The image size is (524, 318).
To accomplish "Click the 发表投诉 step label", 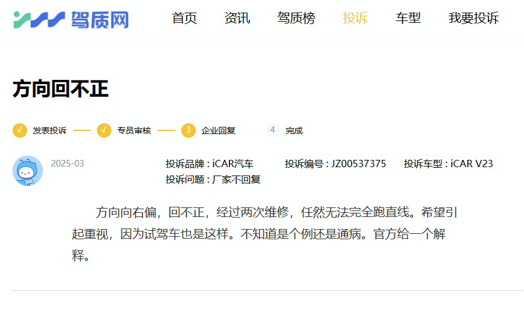I will (x=49, y=130).
